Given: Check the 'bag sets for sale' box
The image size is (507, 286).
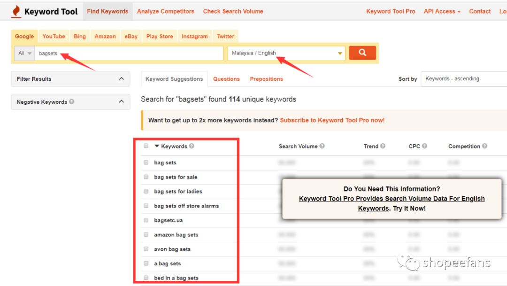Looking at the screenshot, I should click(x=146, y=177).
